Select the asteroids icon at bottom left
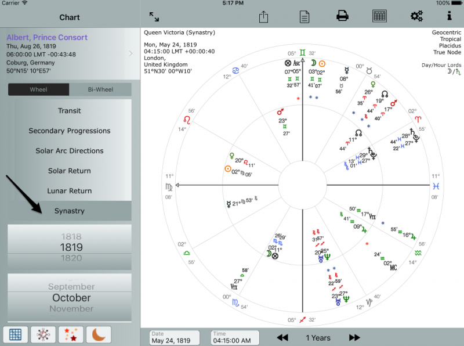The image size is (464, 346). 43,334
